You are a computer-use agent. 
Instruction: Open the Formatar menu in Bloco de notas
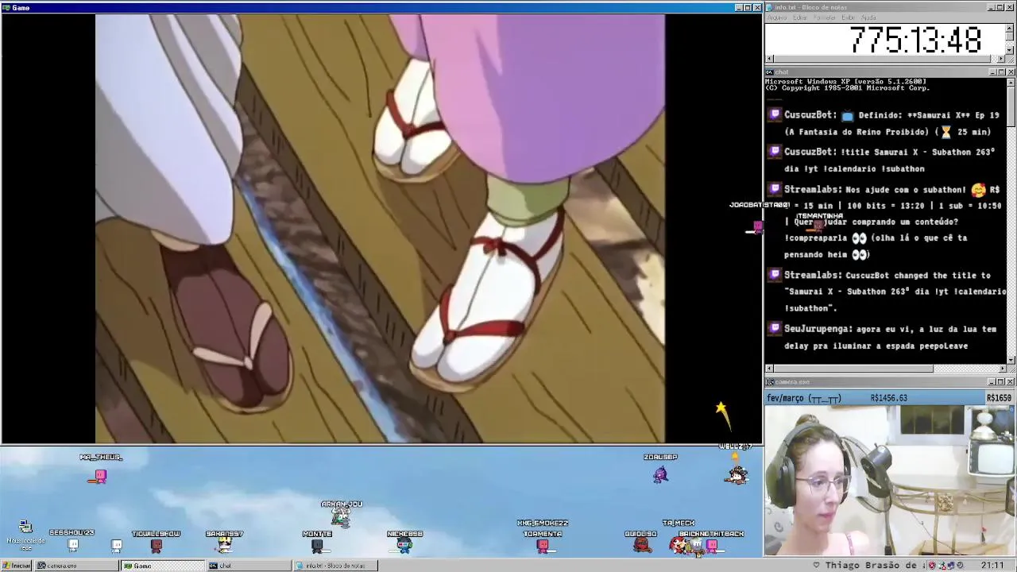pyautogui.click(x=825, y=17)
